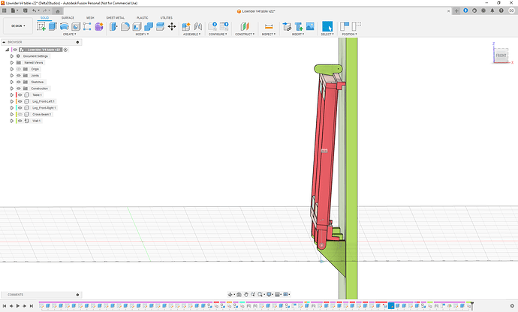Open the Create menu dropdown

point(69,34)
